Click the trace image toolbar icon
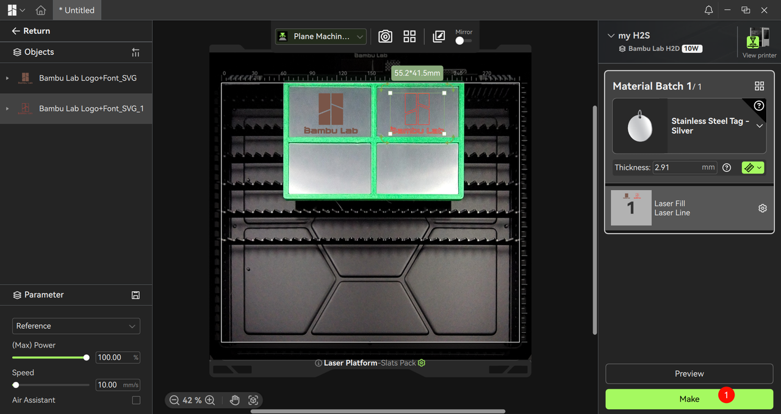The width and height of the screenshot is (781, 414). (x=439, y=37)
